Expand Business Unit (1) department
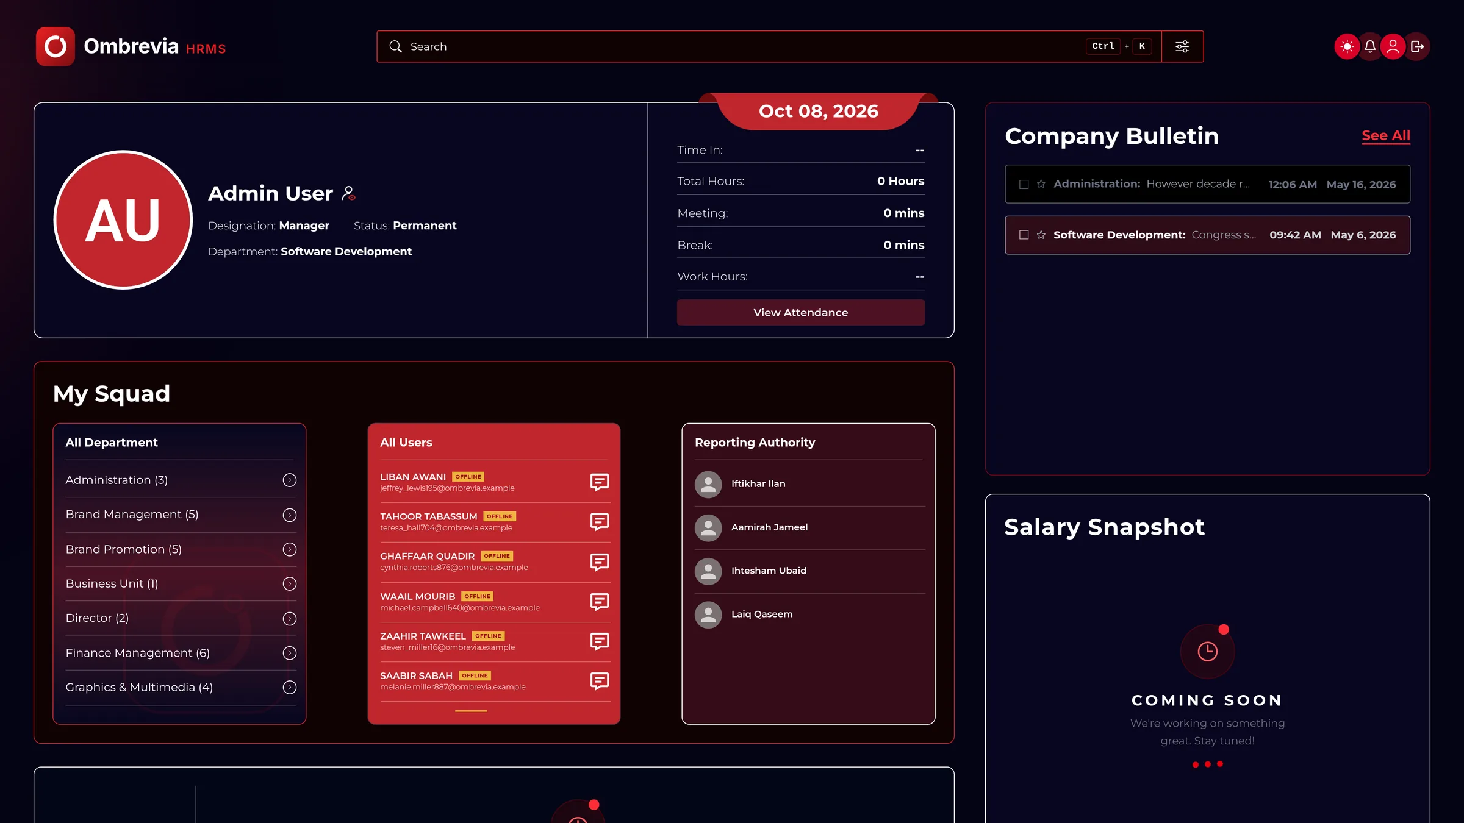This screenshot has width=1464, height=823. pos(290,584)
